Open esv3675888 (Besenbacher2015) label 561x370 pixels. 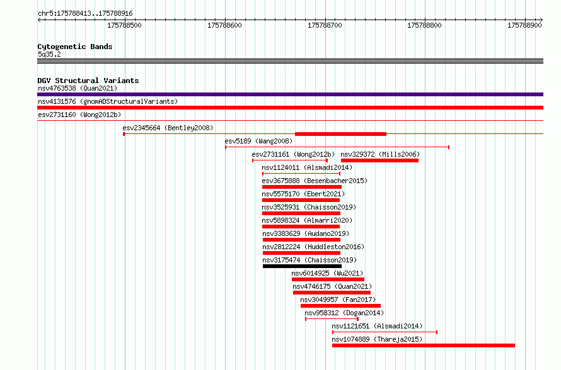pyautogui.click(x=315, y=181)
